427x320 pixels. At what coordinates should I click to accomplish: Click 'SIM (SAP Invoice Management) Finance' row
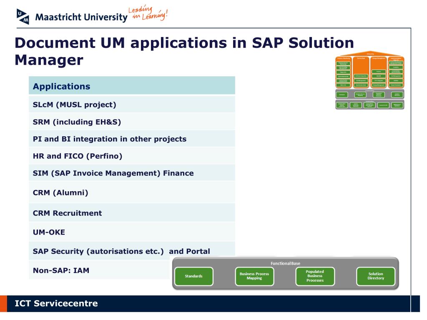click(x=132, y=173)
